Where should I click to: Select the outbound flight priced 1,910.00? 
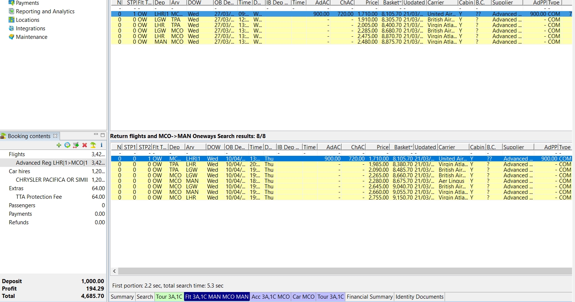tap(341, 19)
